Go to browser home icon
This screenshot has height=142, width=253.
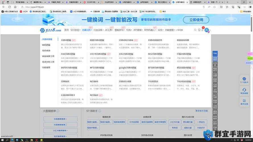pos(15,7)
